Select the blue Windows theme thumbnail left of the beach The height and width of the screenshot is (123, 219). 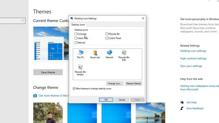point(116,113)
